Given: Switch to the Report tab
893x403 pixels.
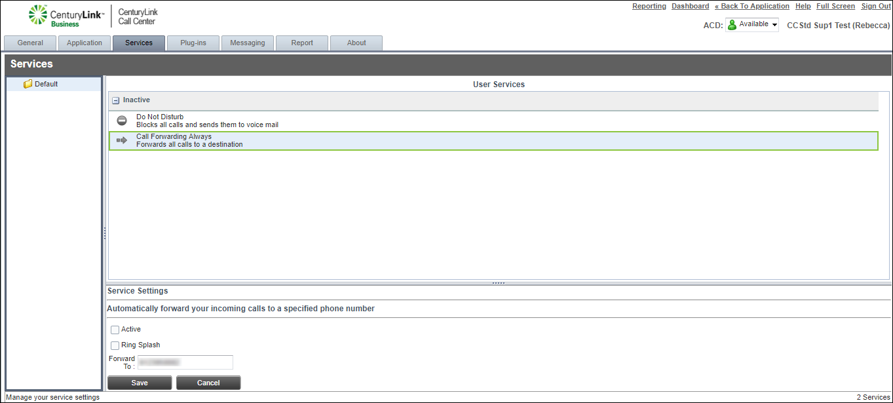Looking at the screenshot, I should click(x=302, y=43).
